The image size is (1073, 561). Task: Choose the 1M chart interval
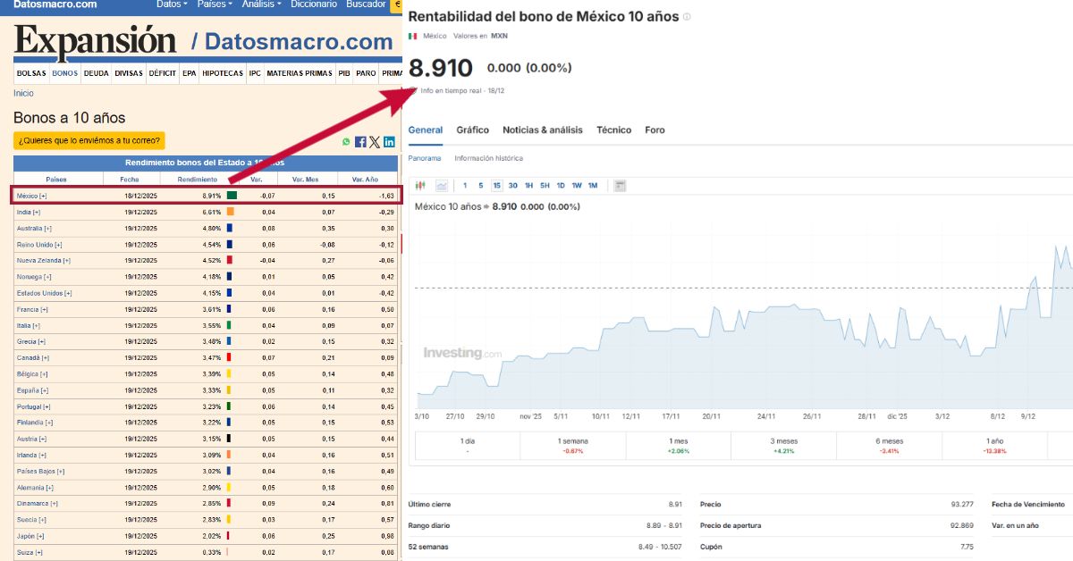pyautogui.click(x=593, y=186)
